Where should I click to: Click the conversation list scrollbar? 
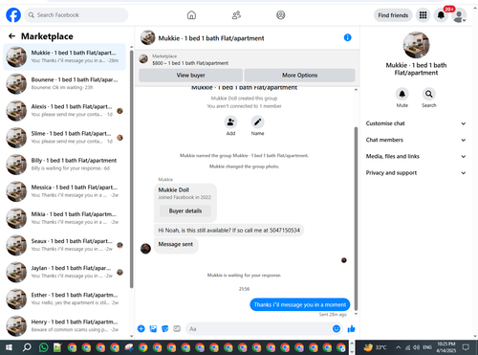point(132,169)
